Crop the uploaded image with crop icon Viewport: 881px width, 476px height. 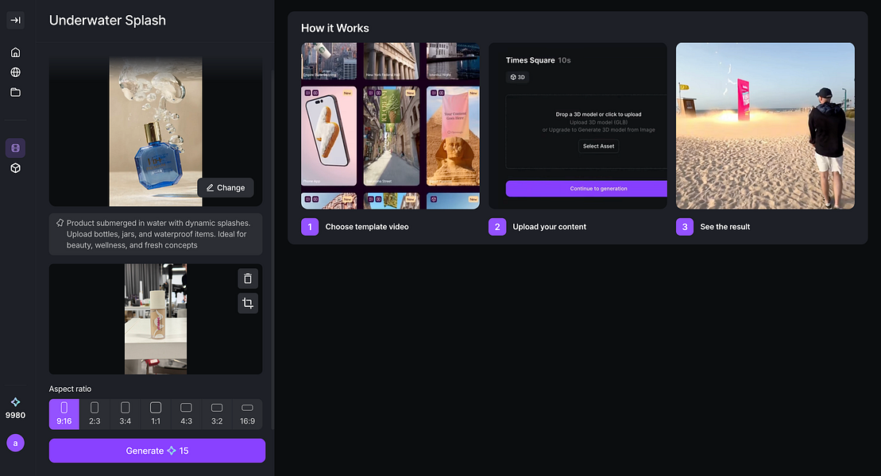tap(248, 303)
